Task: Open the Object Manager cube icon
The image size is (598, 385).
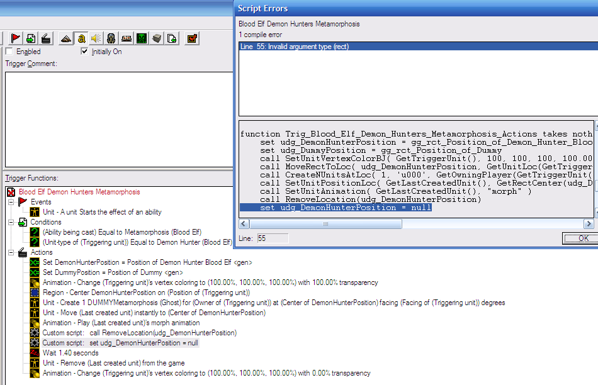Action: 157,38
